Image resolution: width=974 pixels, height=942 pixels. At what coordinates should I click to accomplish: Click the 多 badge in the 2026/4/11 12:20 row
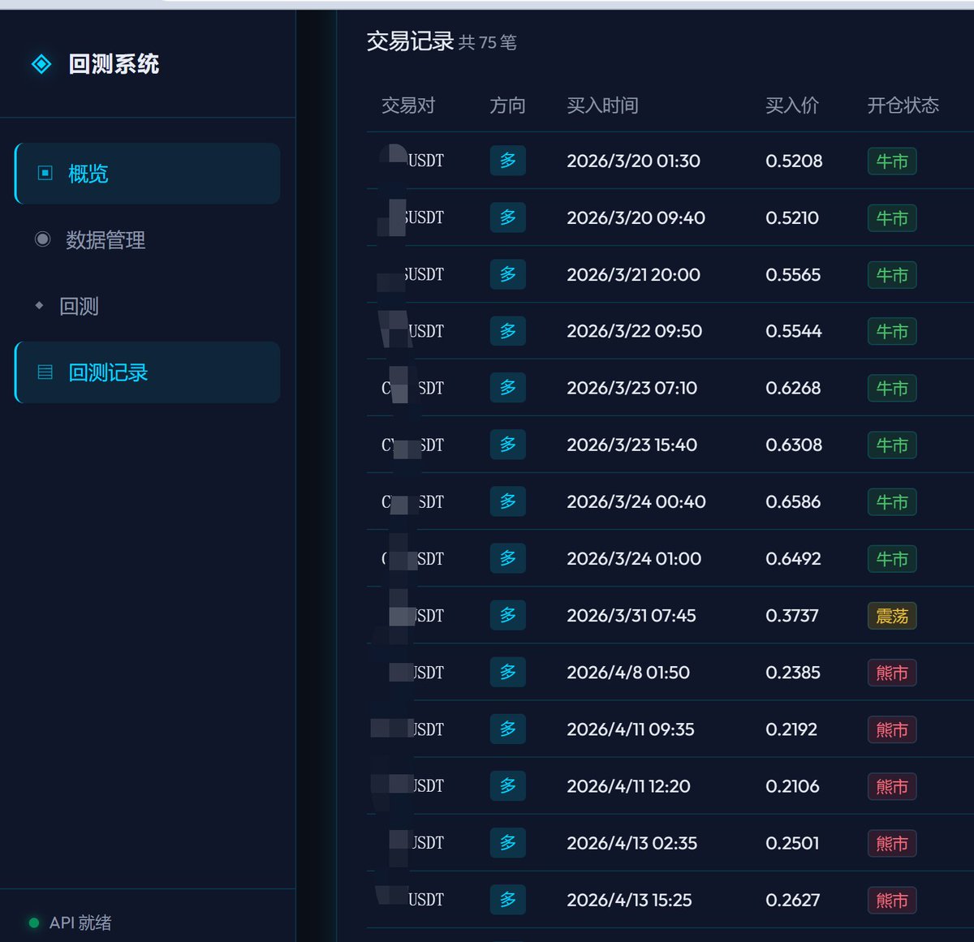point(508,785)
